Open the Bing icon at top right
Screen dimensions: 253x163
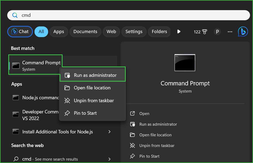[243, 31]
